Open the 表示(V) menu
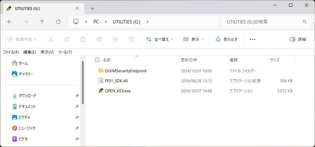The image size is (315, 147). tap(47, 52)
